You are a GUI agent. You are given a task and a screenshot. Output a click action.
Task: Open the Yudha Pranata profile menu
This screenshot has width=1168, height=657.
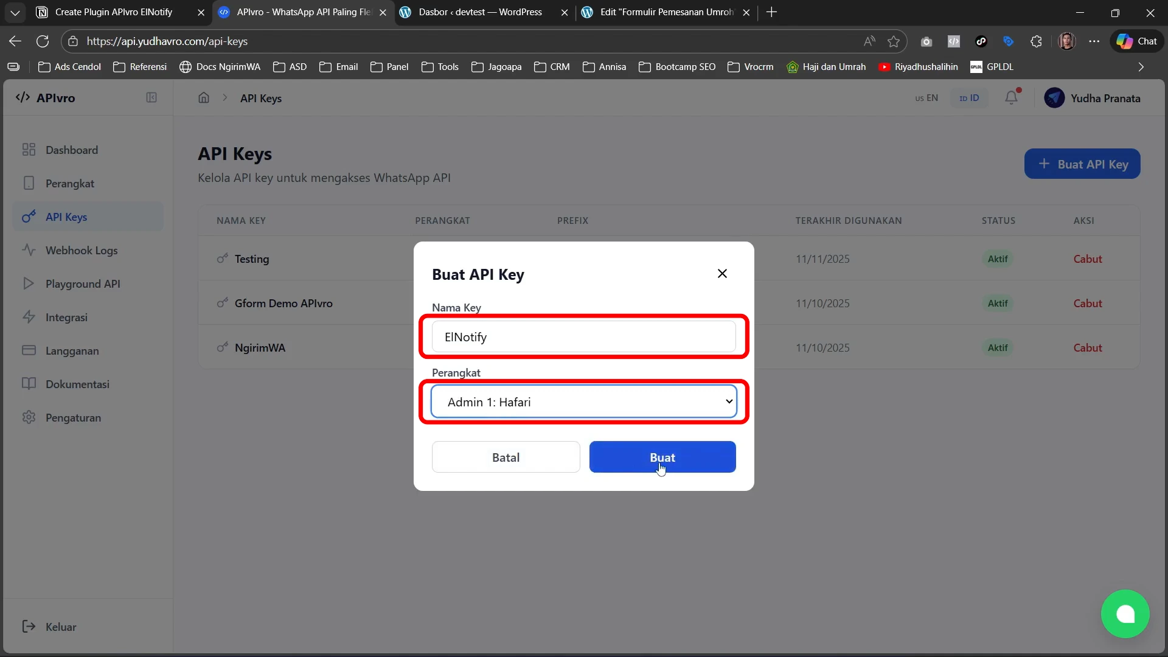pyautogui.click(x=1093, y=98)
